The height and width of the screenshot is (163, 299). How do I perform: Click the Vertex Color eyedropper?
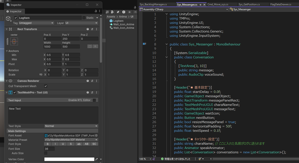[96, 159]
